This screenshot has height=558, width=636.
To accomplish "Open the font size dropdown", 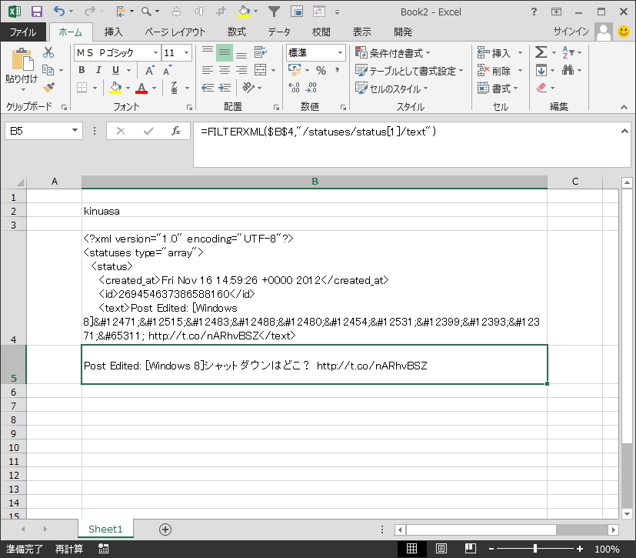I will 186,53.
